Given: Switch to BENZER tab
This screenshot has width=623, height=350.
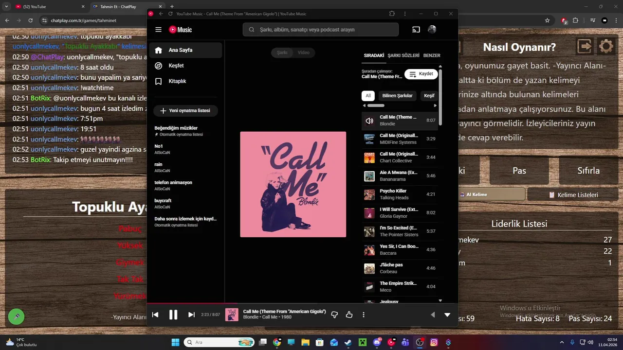Looking at the screenshot, I should point(432,55).
